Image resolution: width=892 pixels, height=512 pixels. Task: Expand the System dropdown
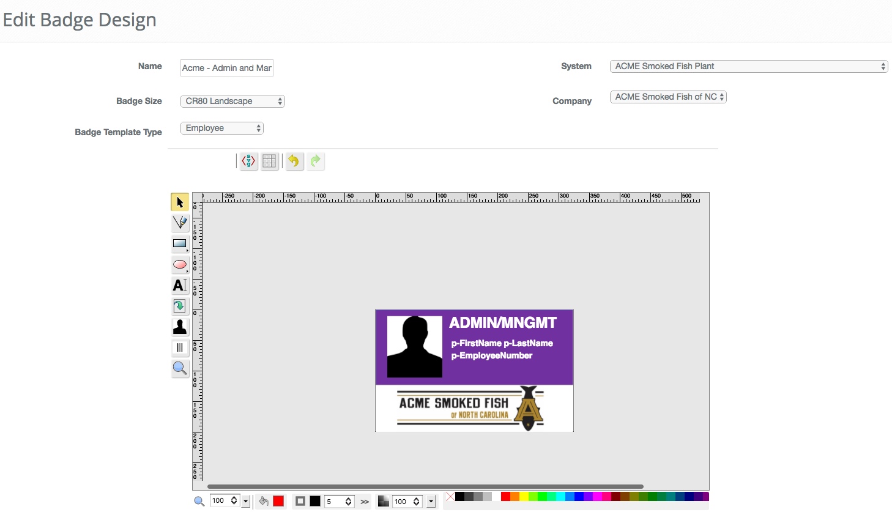(748, 67)
